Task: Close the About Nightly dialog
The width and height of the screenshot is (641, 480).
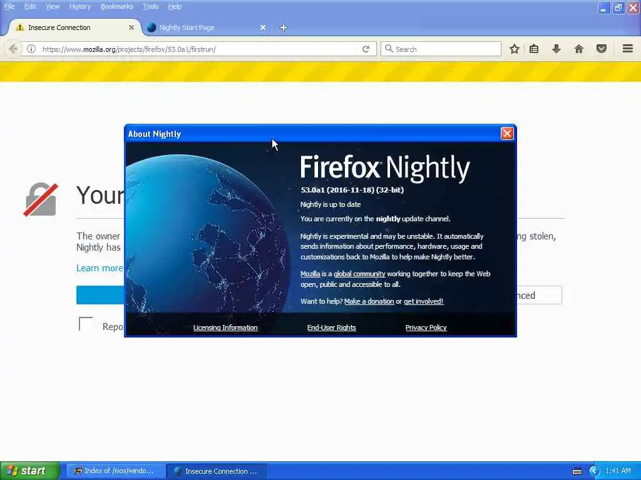Action: pyautogui.click(x=507, y=134)
